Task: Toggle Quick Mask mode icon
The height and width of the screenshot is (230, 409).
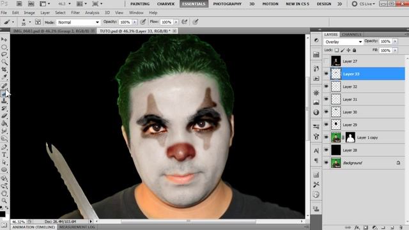Action: pos(4,225)
